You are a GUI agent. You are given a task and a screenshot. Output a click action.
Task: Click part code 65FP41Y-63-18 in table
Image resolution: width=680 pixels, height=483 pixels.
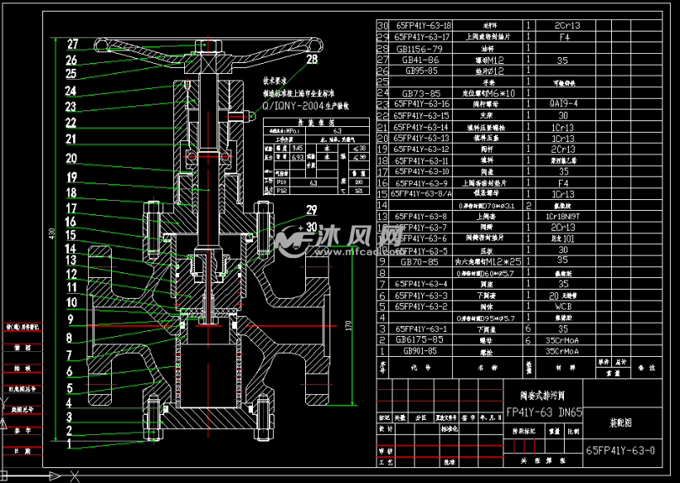coord(423,26)
